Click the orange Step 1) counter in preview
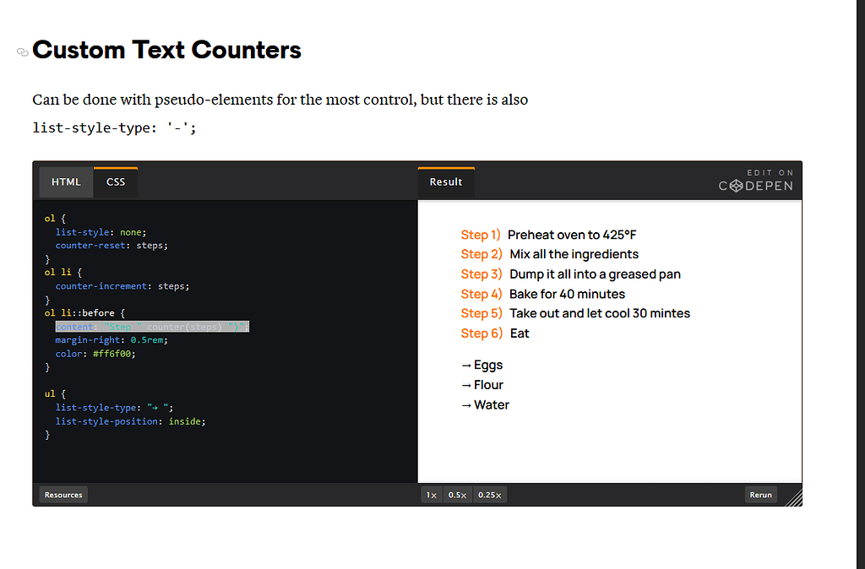Screen dimensions: 865x569 point(481,235)
